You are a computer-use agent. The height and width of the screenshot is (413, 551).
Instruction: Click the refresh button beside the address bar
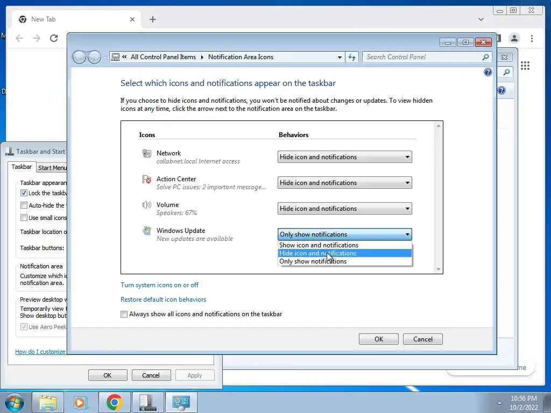point(352,57)
